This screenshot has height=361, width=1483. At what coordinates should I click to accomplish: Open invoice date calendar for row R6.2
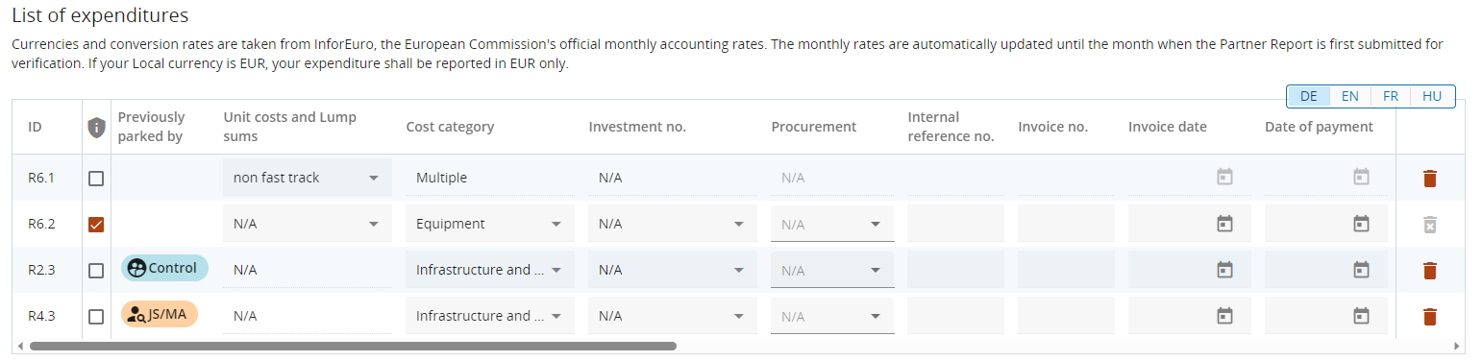[1224, 224]
